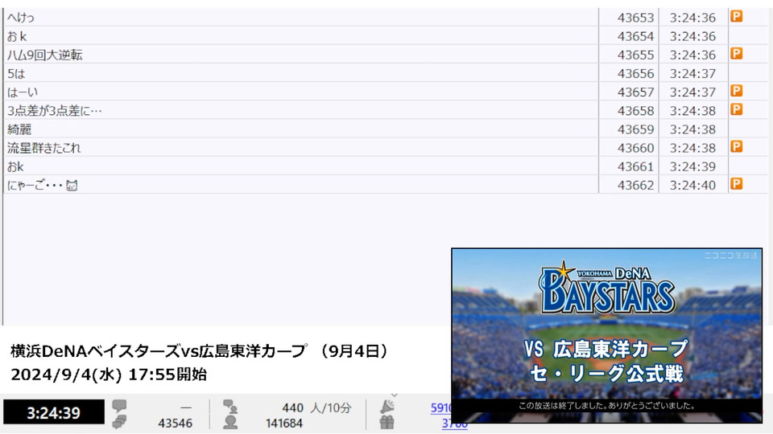Click the active commenters icon beside 440
Screen dimensions: 773x434
click(229, 407)
